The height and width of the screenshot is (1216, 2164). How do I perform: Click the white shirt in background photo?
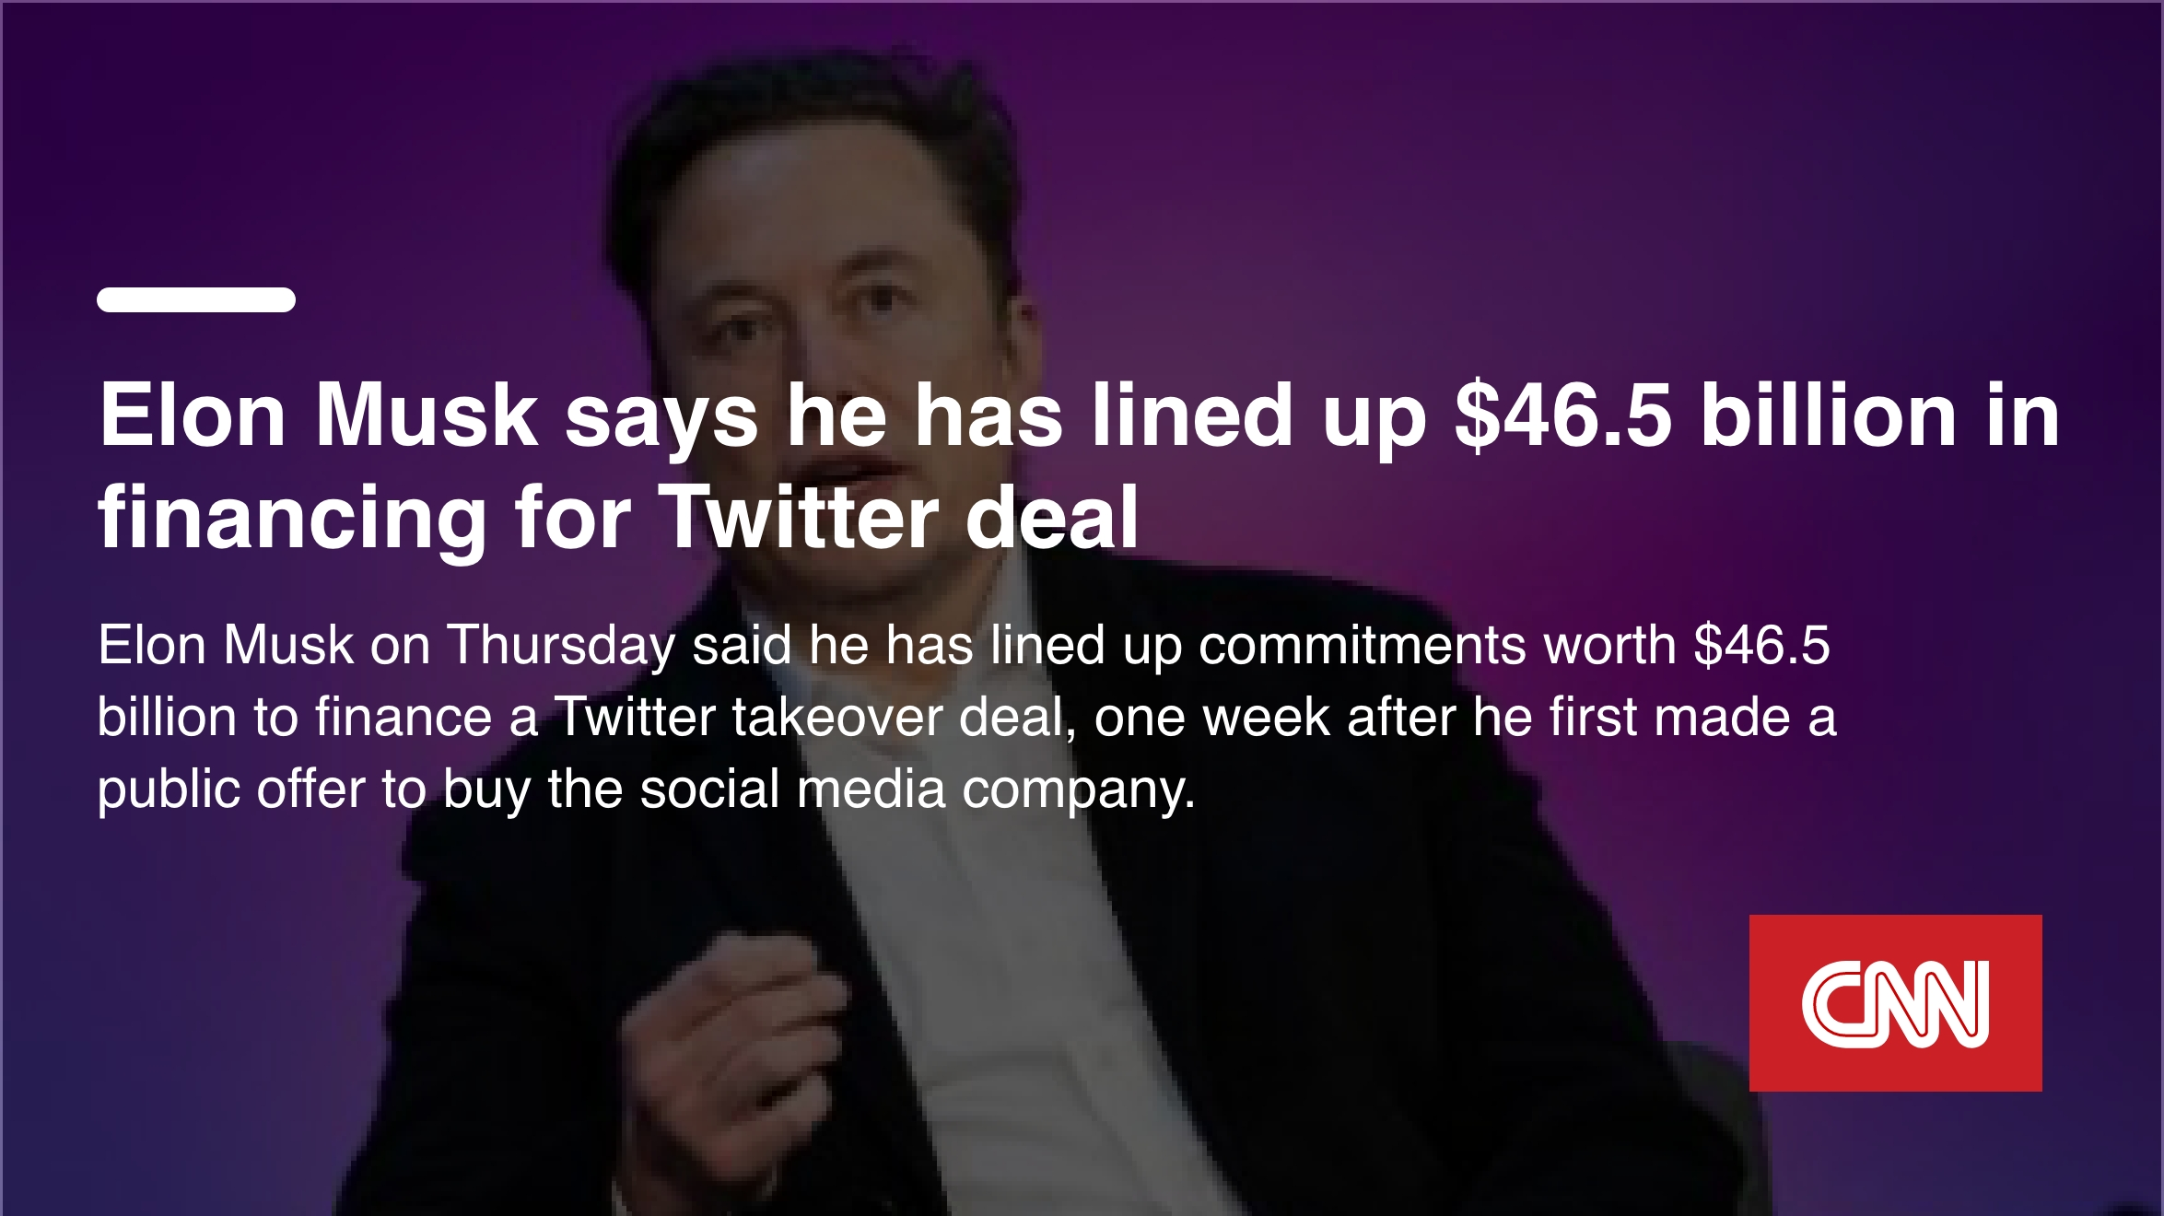[995, 967]
